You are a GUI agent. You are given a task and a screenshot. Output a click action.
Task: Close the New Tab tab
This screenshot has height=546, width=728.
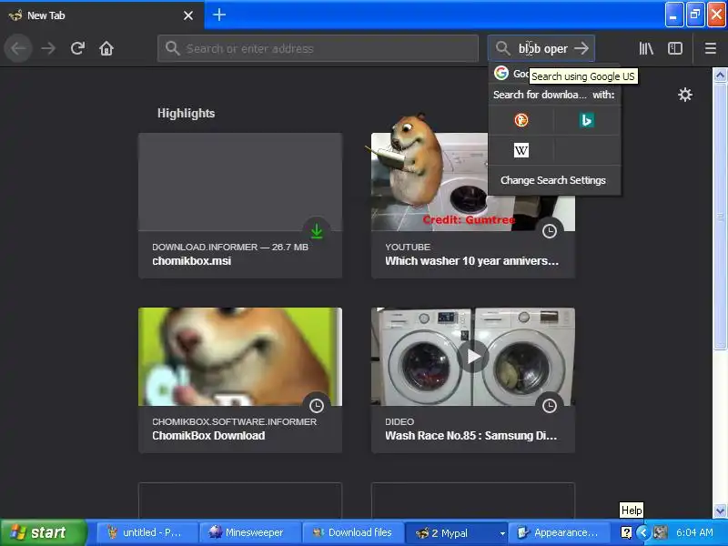click(188, 15)
